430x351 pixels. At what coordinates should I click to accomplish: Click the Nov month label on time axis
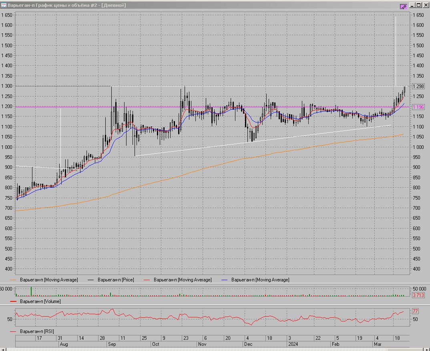pyautogui.click(x=202, y=344)
